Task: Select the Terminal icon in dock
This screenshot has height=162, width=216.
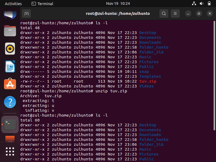Action: coord(10,124)
